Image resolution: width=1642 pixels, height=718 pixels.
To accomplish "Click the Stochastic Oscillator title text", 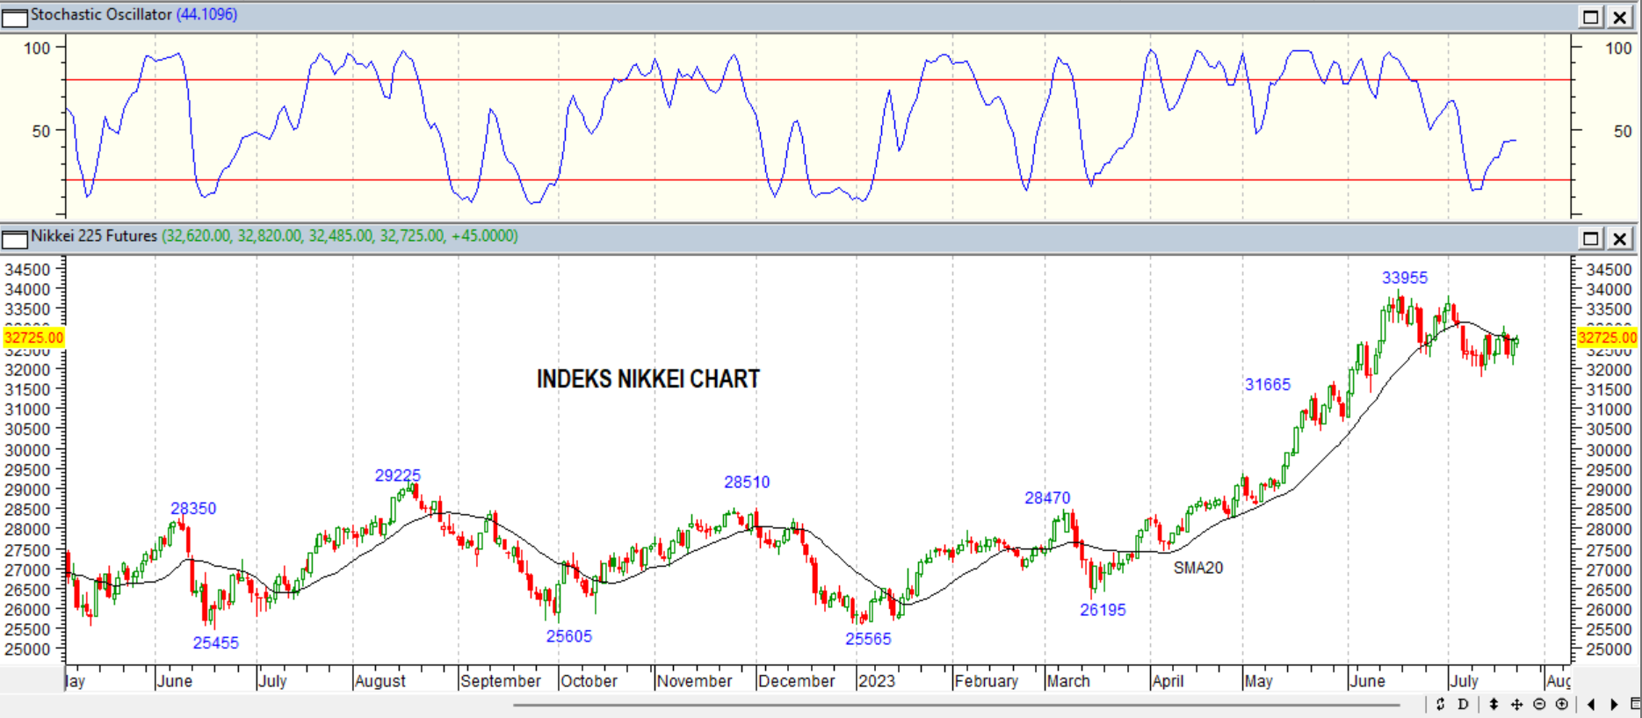I will coord(101,15).
